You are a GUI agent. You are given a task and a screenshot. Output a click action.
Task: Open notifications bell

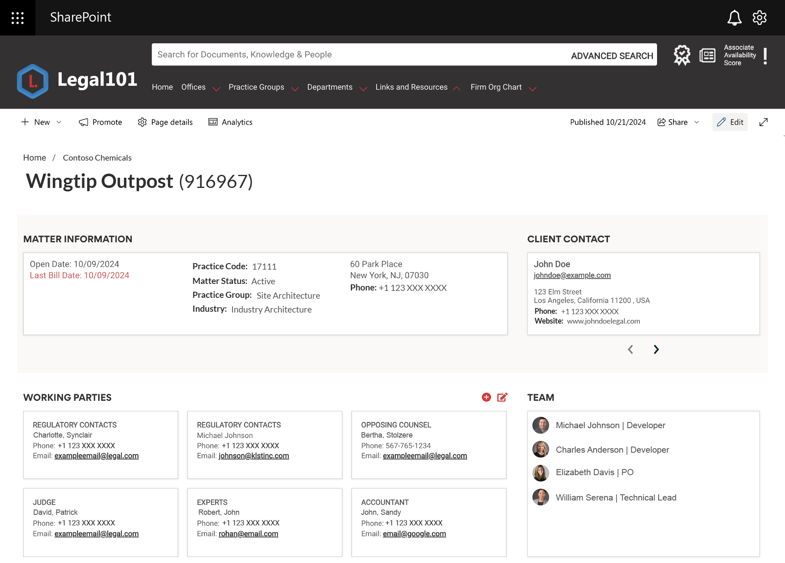coord(734,18)
